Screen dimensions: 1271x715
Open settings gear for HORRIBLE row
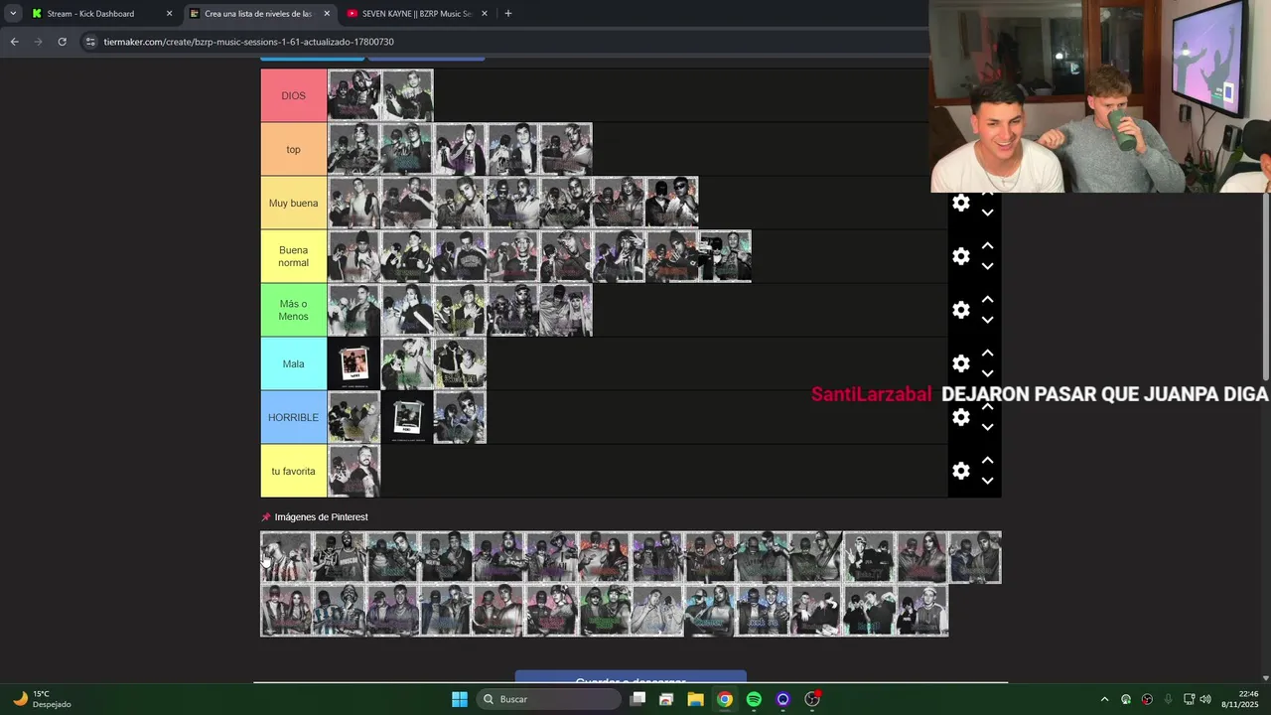(x=961, y=417)
